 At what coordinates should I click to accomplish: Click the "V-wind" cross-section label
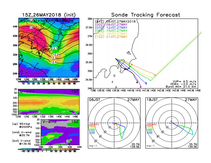tap(50, 122)
